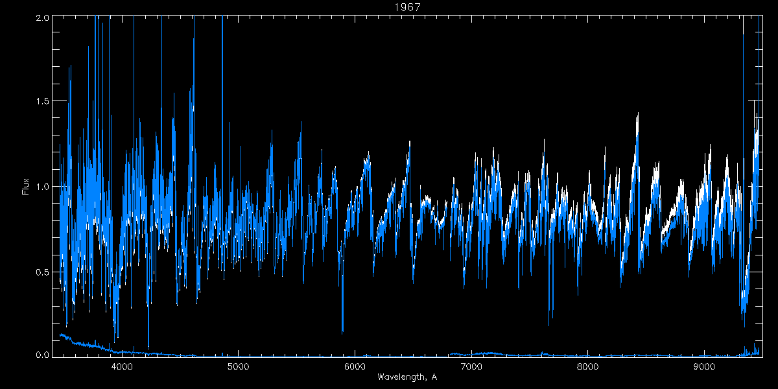Select the 5000 tick label on the wavelength axis
Viewport: 778px width, 389px height.
(238, 366)
